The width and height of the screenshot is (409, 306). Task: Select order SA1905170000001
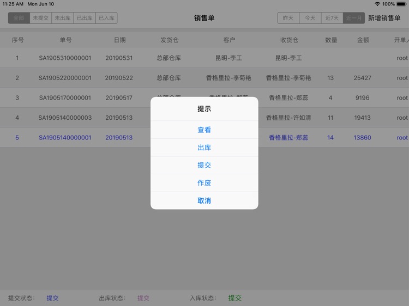pos(65,97)
